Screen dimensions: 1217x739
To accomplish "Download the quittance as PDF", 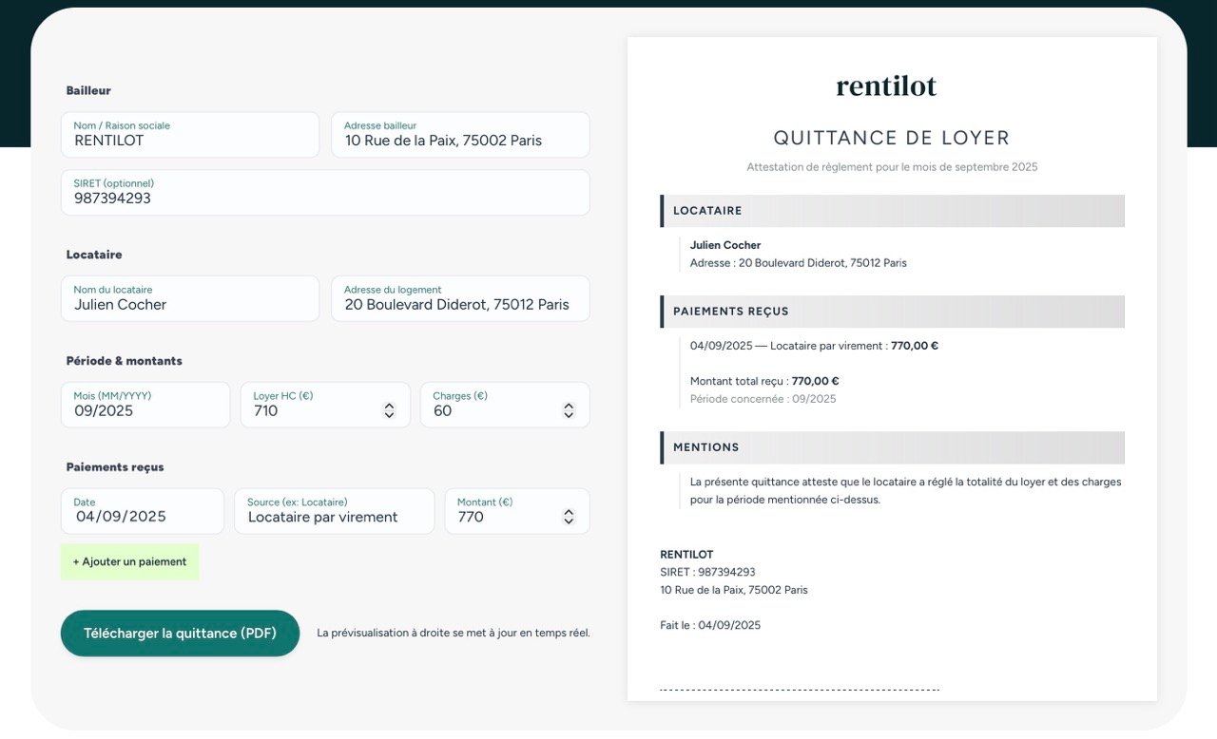I will pos(180,634).
